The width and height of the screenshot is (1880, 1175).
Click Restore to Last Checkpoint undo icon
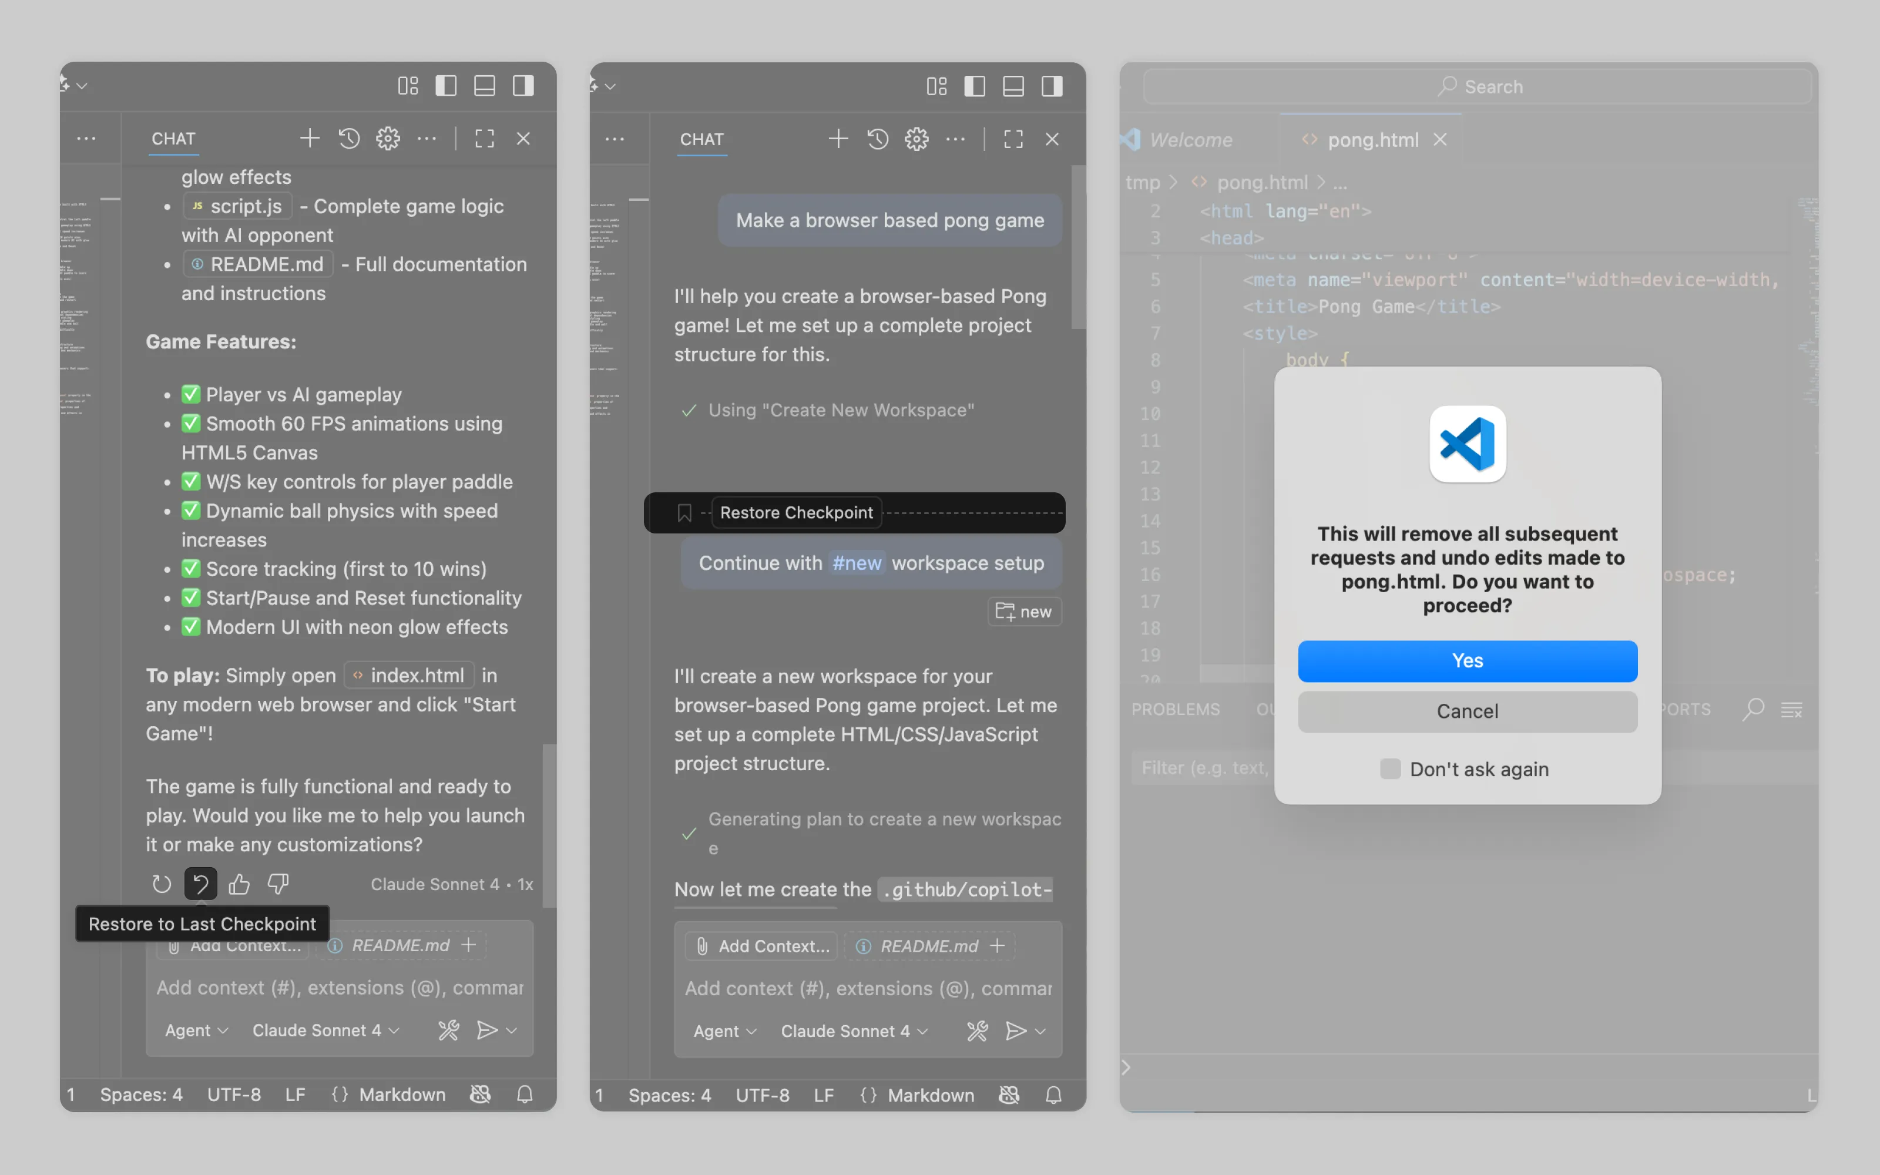click(x=200, y=884)
